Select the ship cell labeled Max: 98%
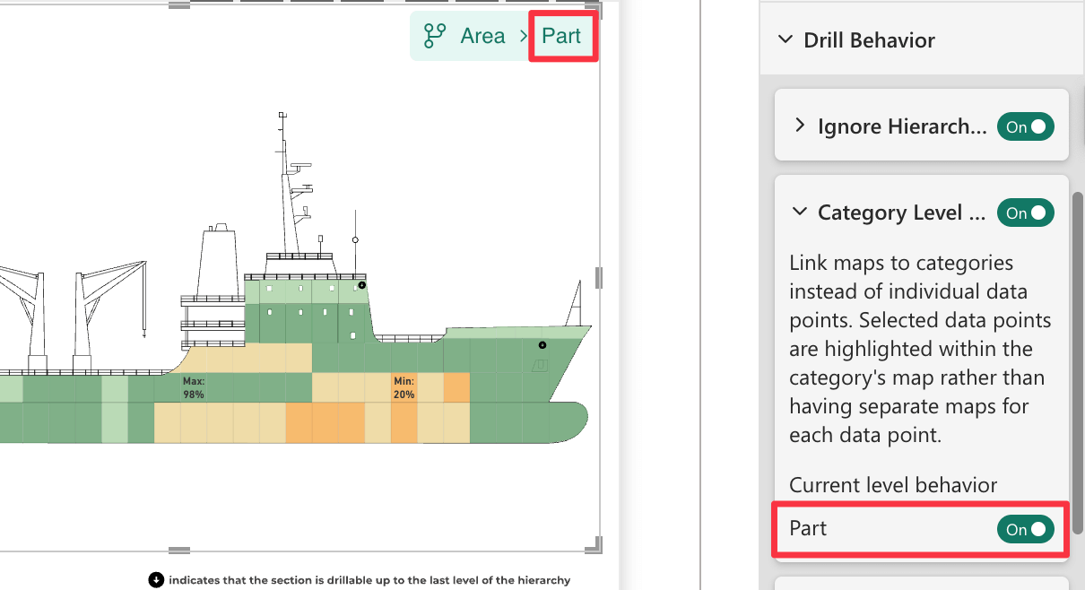This screenshot has width=1085, height=590. [194, 387]
